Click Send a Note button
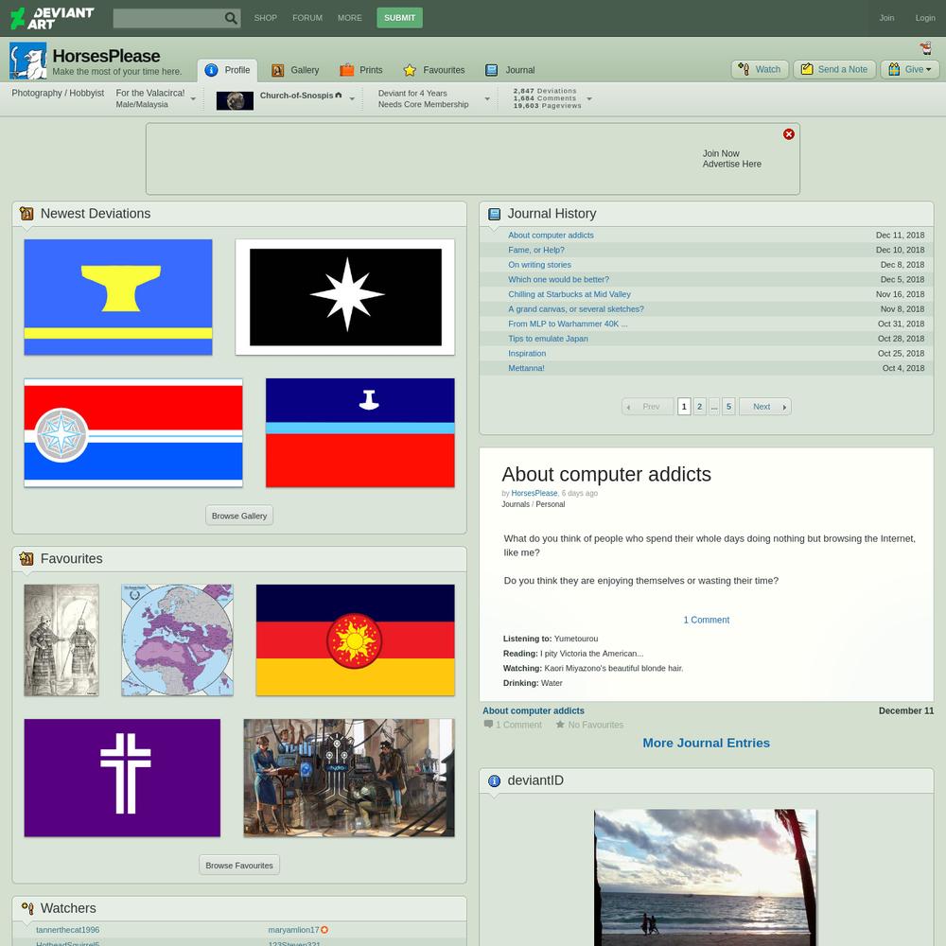 coord(834,69)
